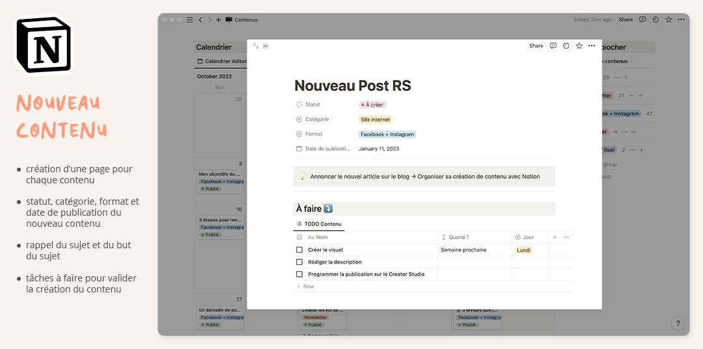Viewport: 703px width, 349px height.
Task: Add a row with + New
Action: point(305,286)
